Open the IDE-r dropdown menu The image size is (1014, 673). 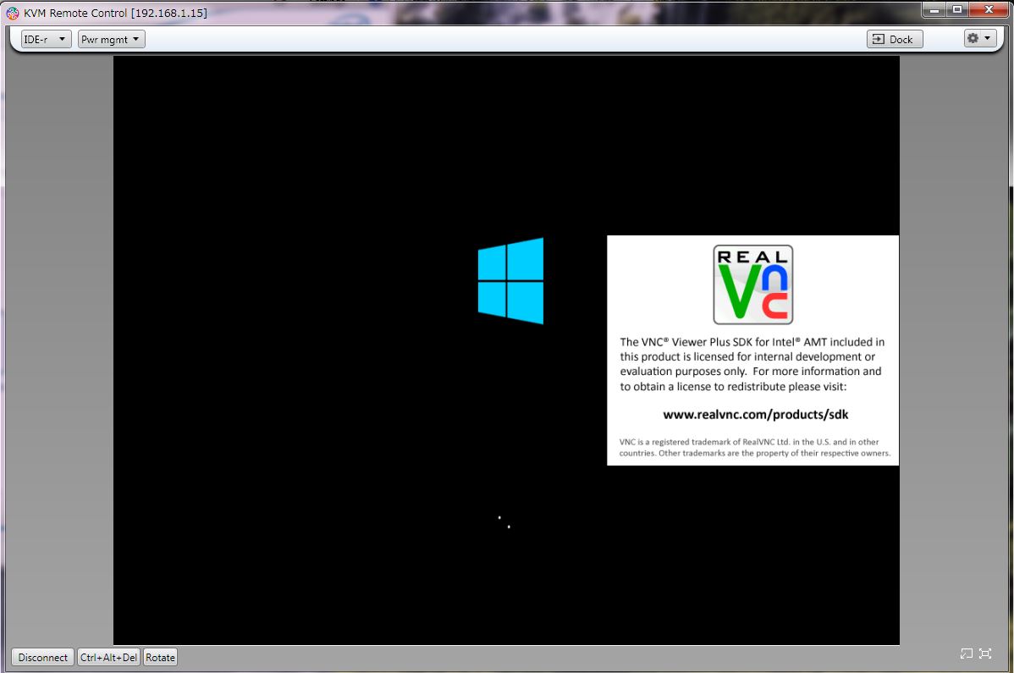tap(46, 40)
